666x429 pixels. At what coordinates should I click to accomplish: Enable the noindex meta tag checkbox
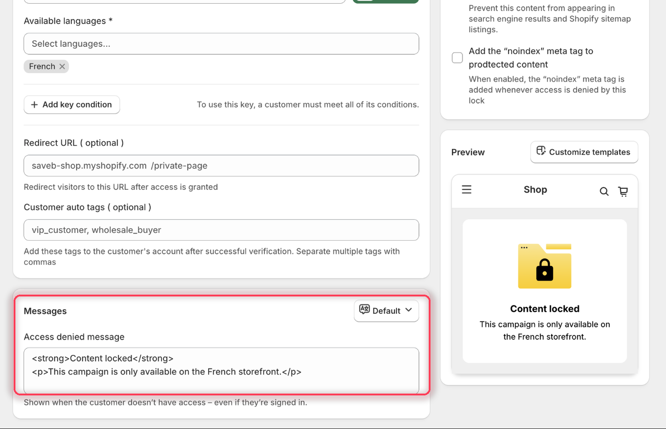tap(457, 58)
